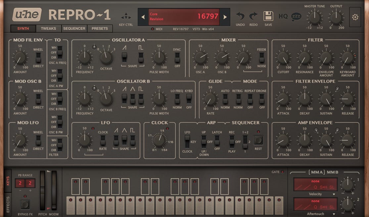Open second 'none' mod target display
Viewport: 369px width, 217px height.
pyautogui.click(x=315, y=204)
